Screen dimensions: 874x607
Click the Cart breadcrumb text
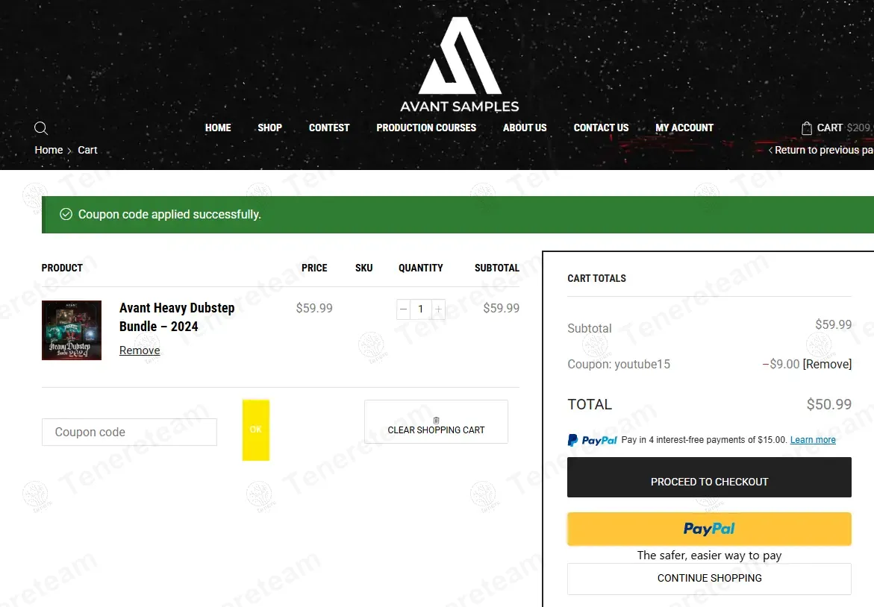coord(87,150)
